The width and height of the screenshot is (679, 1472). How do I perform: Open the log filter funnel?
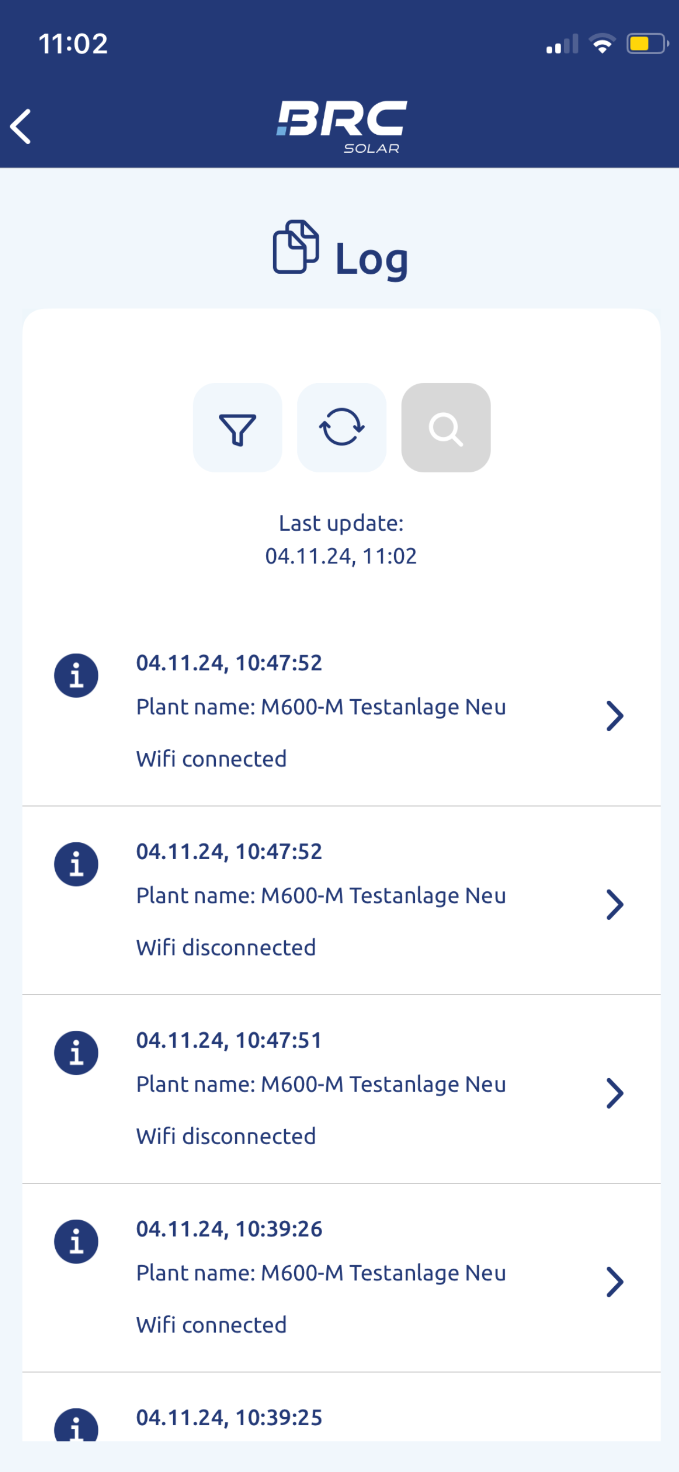237,427
